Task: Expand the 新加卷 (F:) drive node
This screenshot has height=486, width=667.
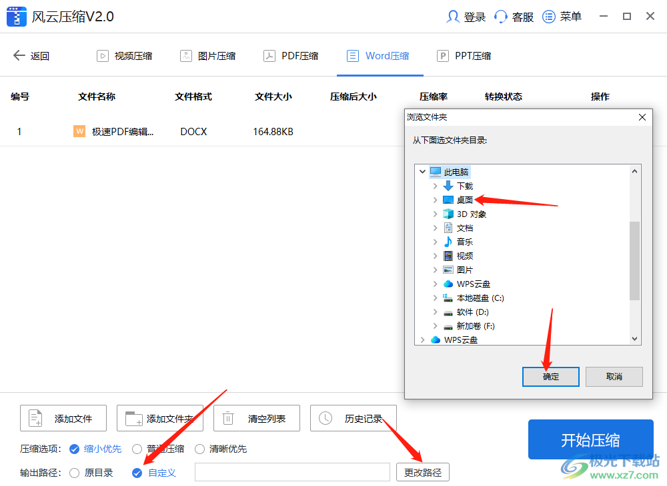Action: pos(435,326)
